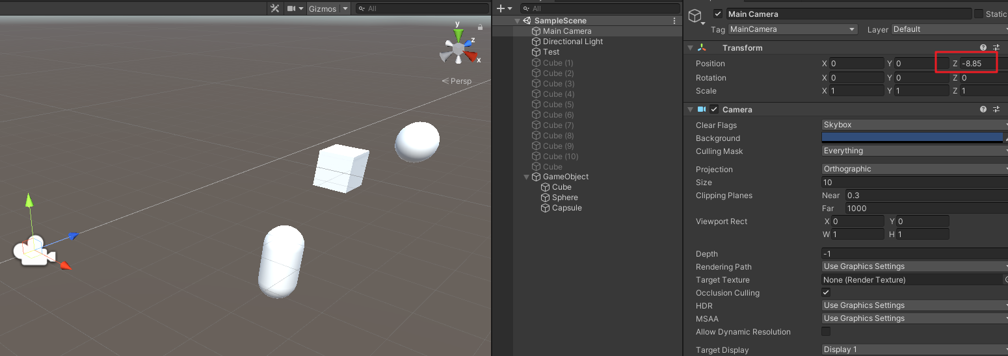The width and height of the screenshot is (1008, 356).
Task: Collapse the Transform component foldout
Action: (x=690, y=48)
